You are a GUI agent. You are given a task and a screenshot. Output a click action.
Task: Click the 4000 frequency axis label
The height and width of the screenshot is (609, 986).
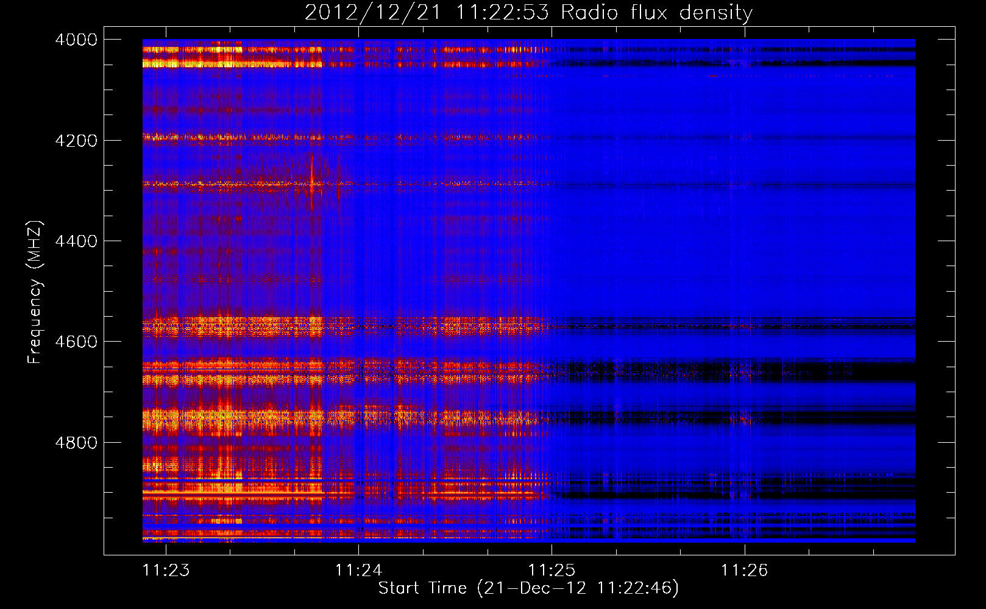pos(76,40)
